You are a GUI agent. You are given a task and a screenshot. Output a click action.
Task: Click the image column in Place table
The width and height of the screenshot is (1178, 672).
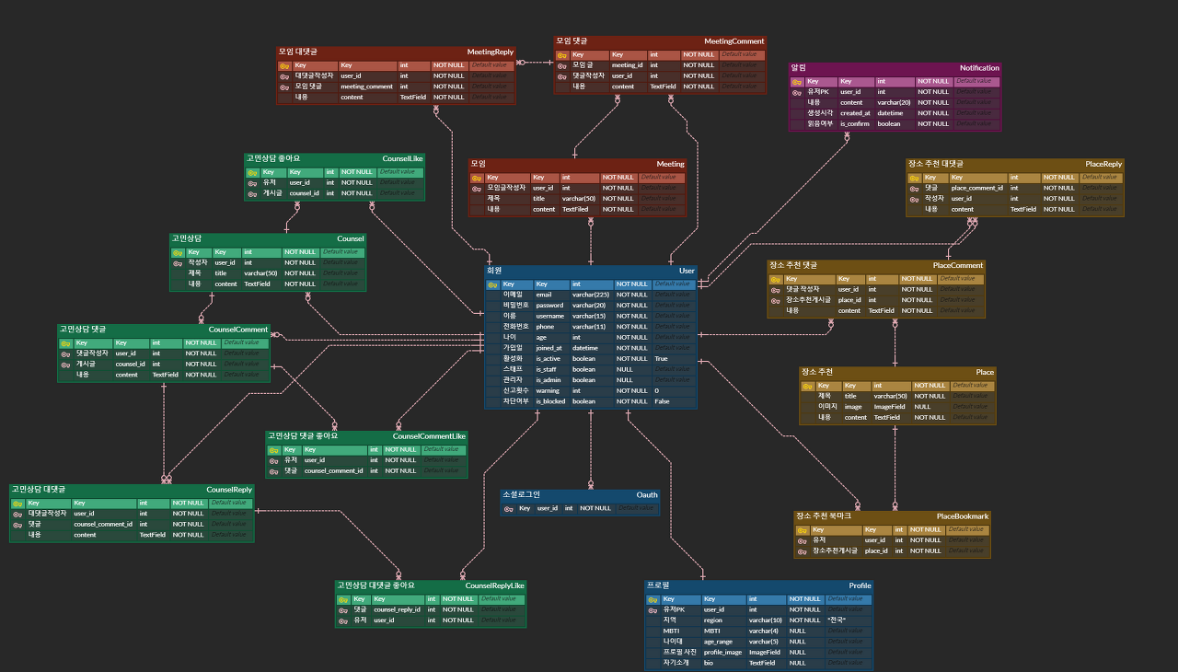click(x=853, y=407)
